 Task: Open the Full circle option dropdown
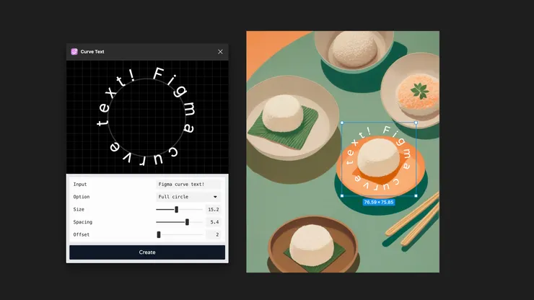click(x=188, y=197)
